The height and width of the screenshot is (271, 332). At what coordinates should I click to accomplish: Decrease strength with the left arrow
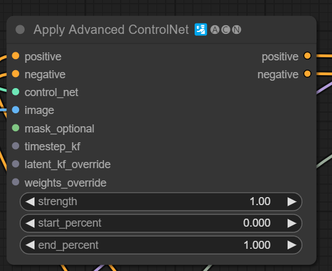pyautogui.click(x=30, y=201)
